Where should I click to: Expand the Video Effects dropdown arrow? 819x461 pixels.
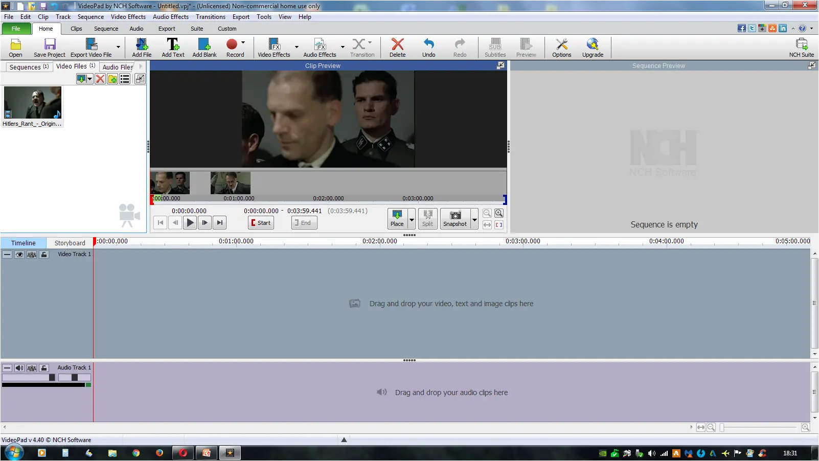pyautogui.click(x=297, y=47)
